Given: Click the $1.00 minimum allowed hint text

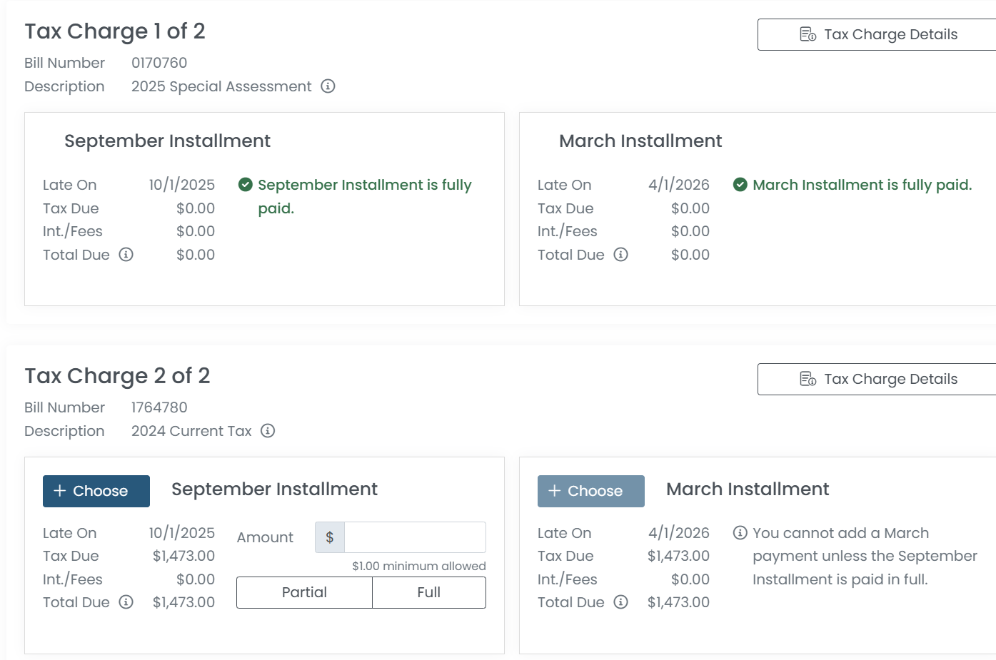Looking at the screenshot, I should click(418, 566).
